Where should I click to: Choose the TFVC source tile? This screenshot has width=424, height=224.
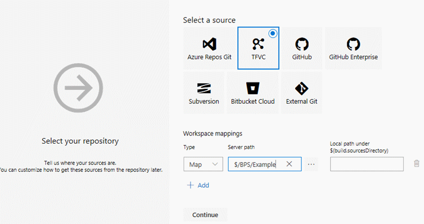click(258, 48)
